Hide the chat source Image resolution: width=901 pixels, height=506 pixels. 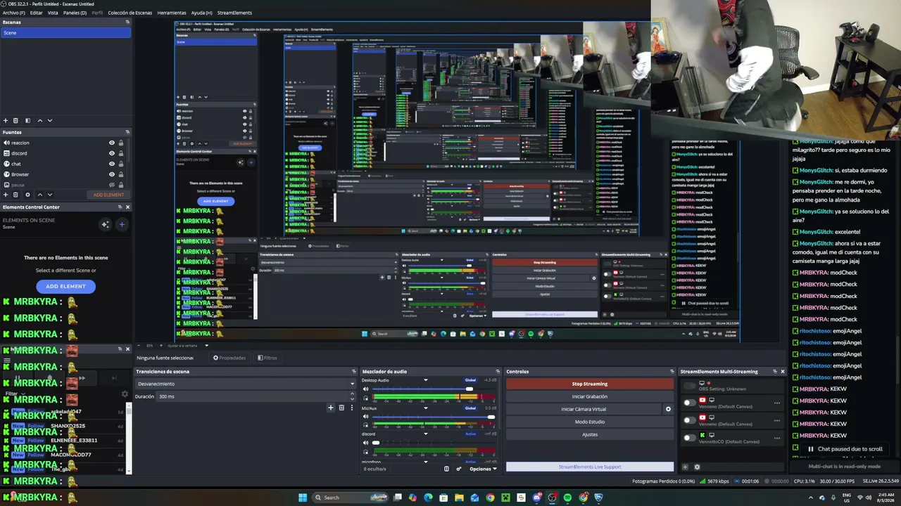pos(111,164)
